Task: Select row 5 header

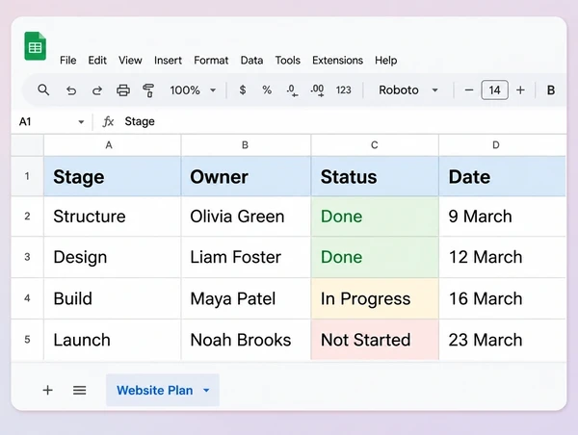Action: coord(27,340)
